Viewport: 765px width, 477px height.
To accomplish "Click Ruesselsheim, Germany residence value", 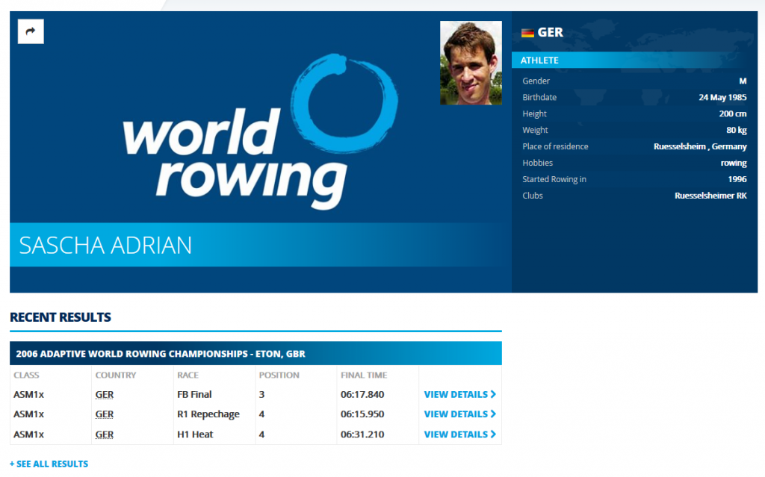I will [700, 146].
